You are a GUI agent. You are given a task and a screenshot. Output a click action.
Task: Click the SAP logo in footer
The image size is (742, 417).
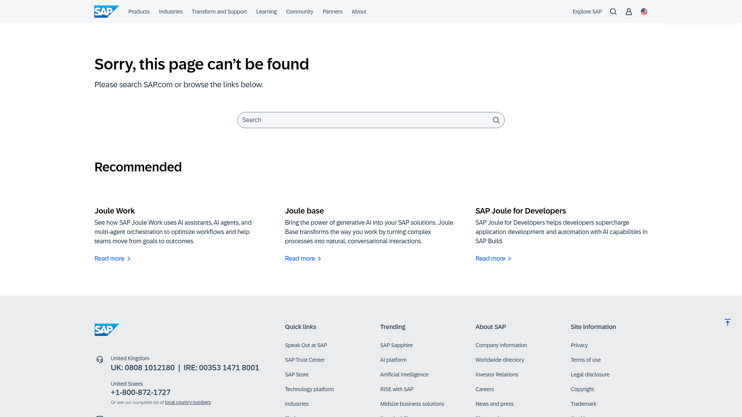(107, 330)
